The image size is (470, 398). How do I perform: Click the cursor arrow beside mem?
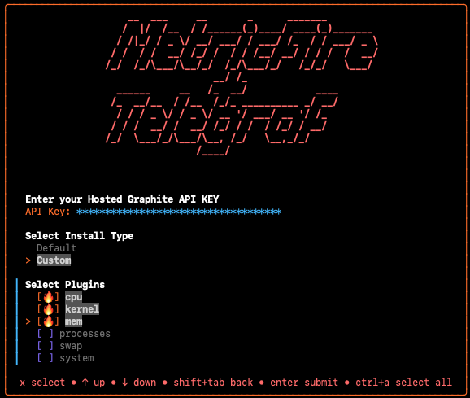[28, 321]
